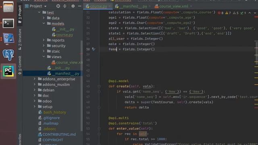
Task: Open pgAdmin elephant icon in dock
Action: pyautogui.click(x=8, y=55)
